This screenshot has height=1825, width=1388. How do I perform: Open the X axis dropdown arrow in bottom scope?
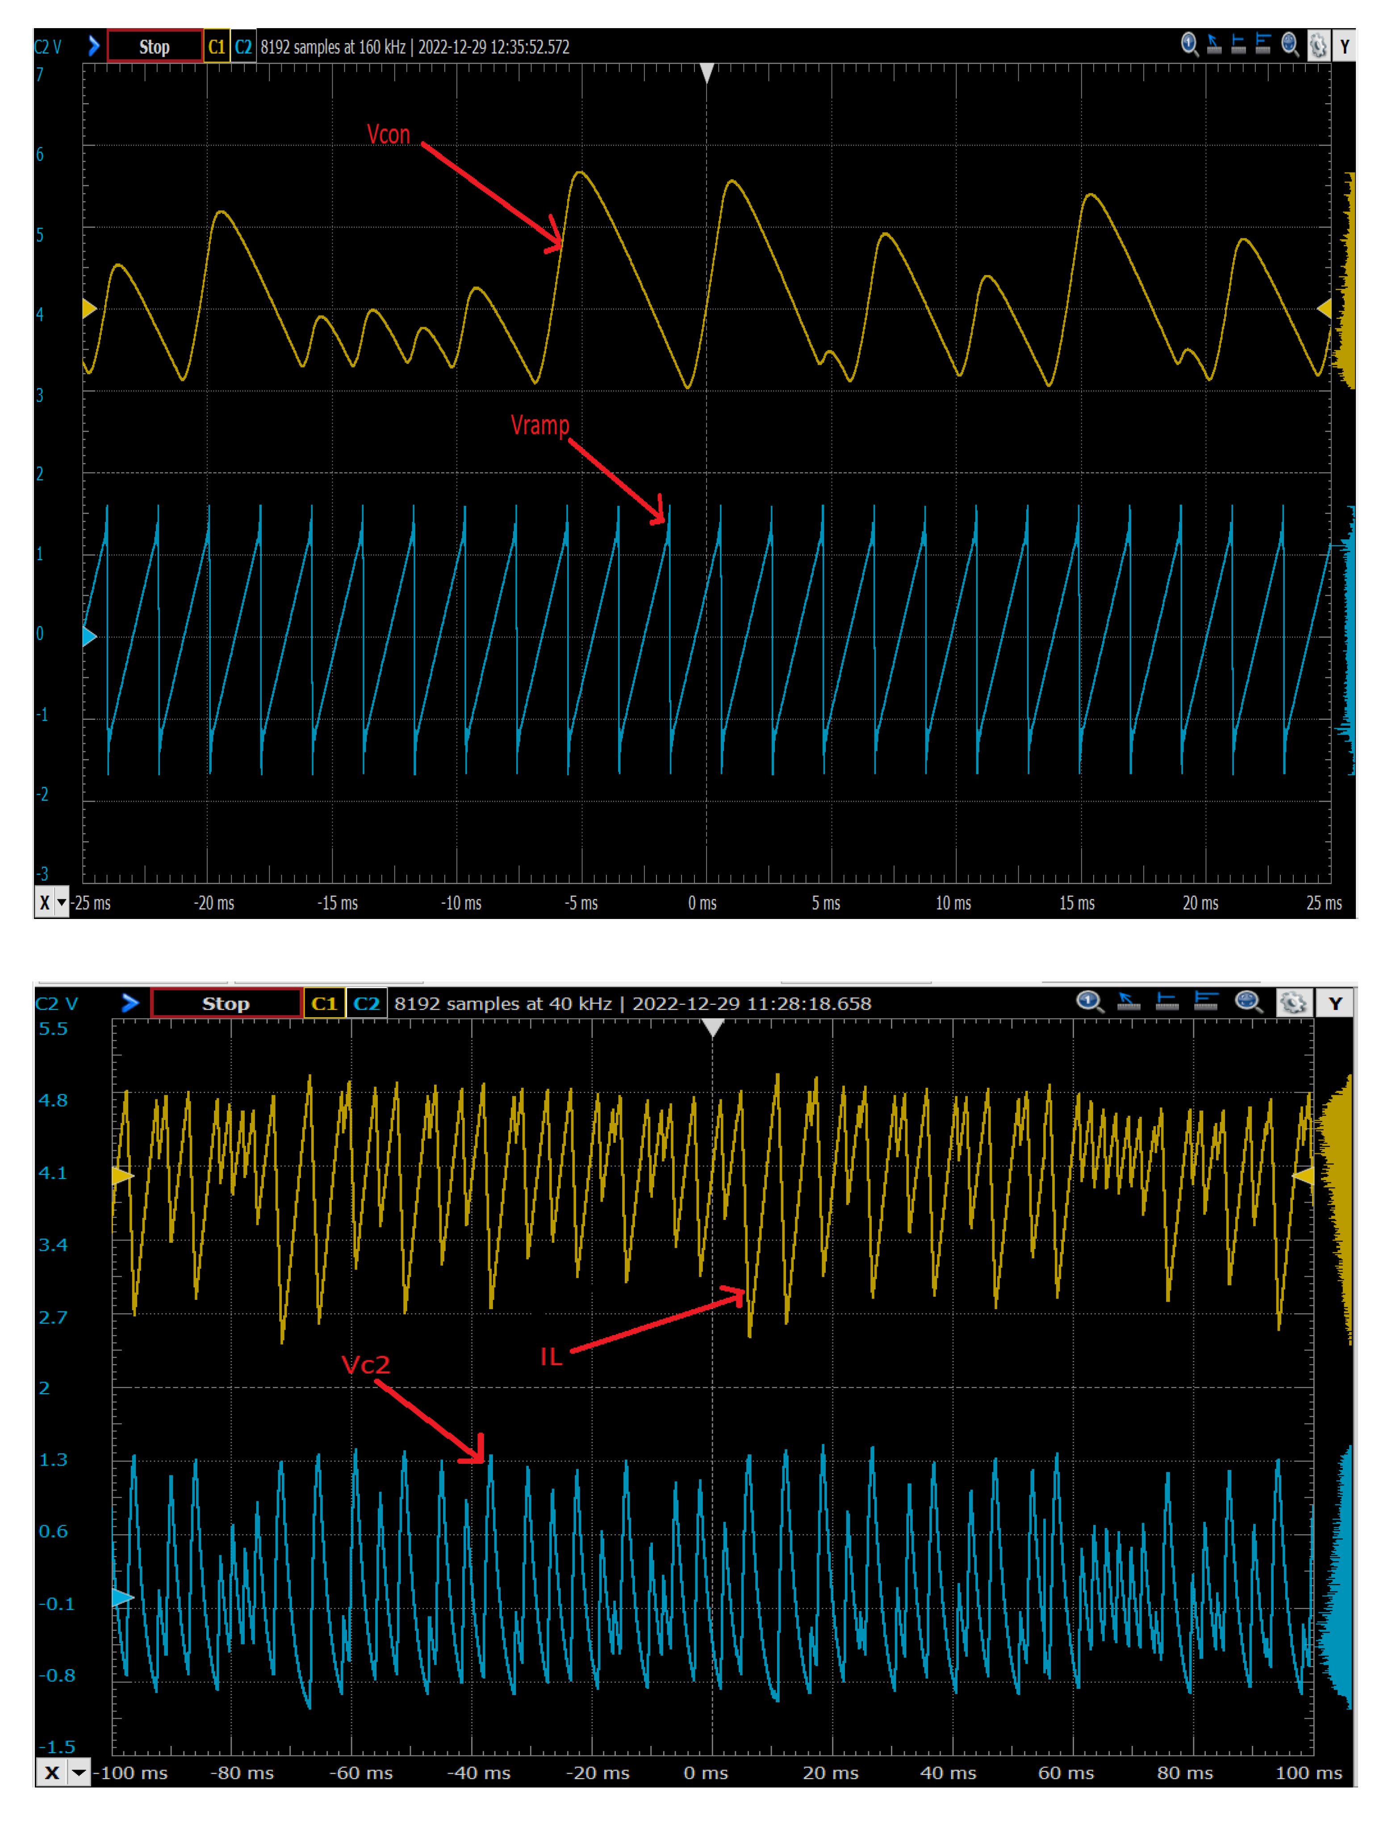coord(79,1772)
